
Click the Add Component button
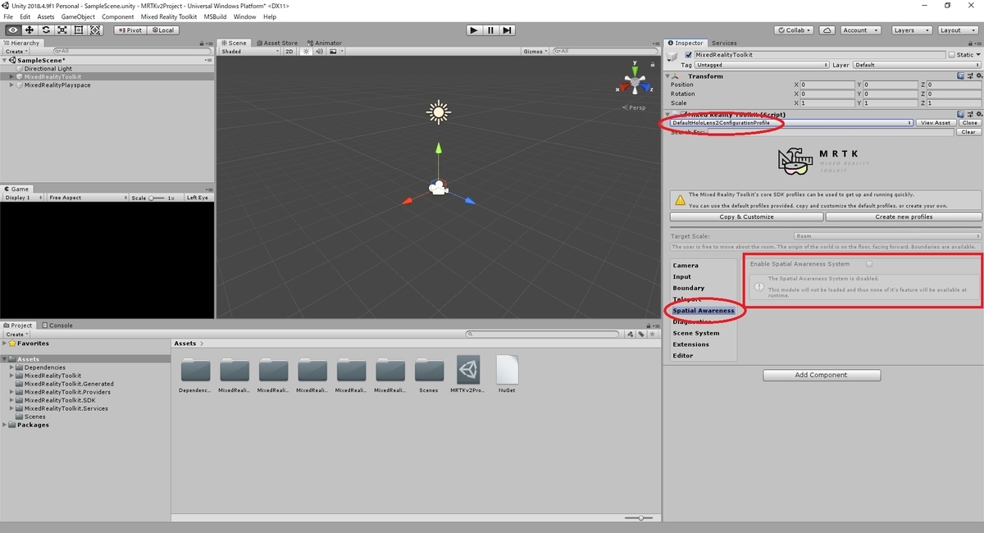(822, 375)
